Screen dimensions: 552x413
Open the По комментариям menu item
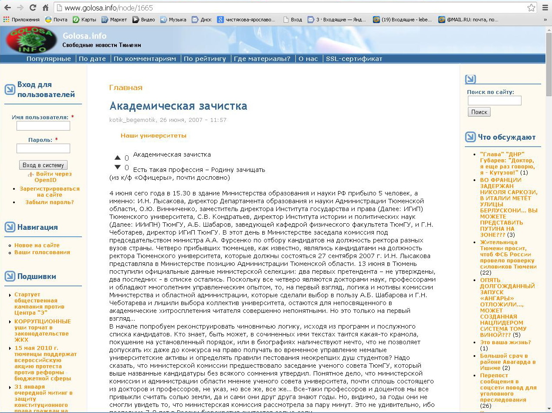click(x=145, y=59)
